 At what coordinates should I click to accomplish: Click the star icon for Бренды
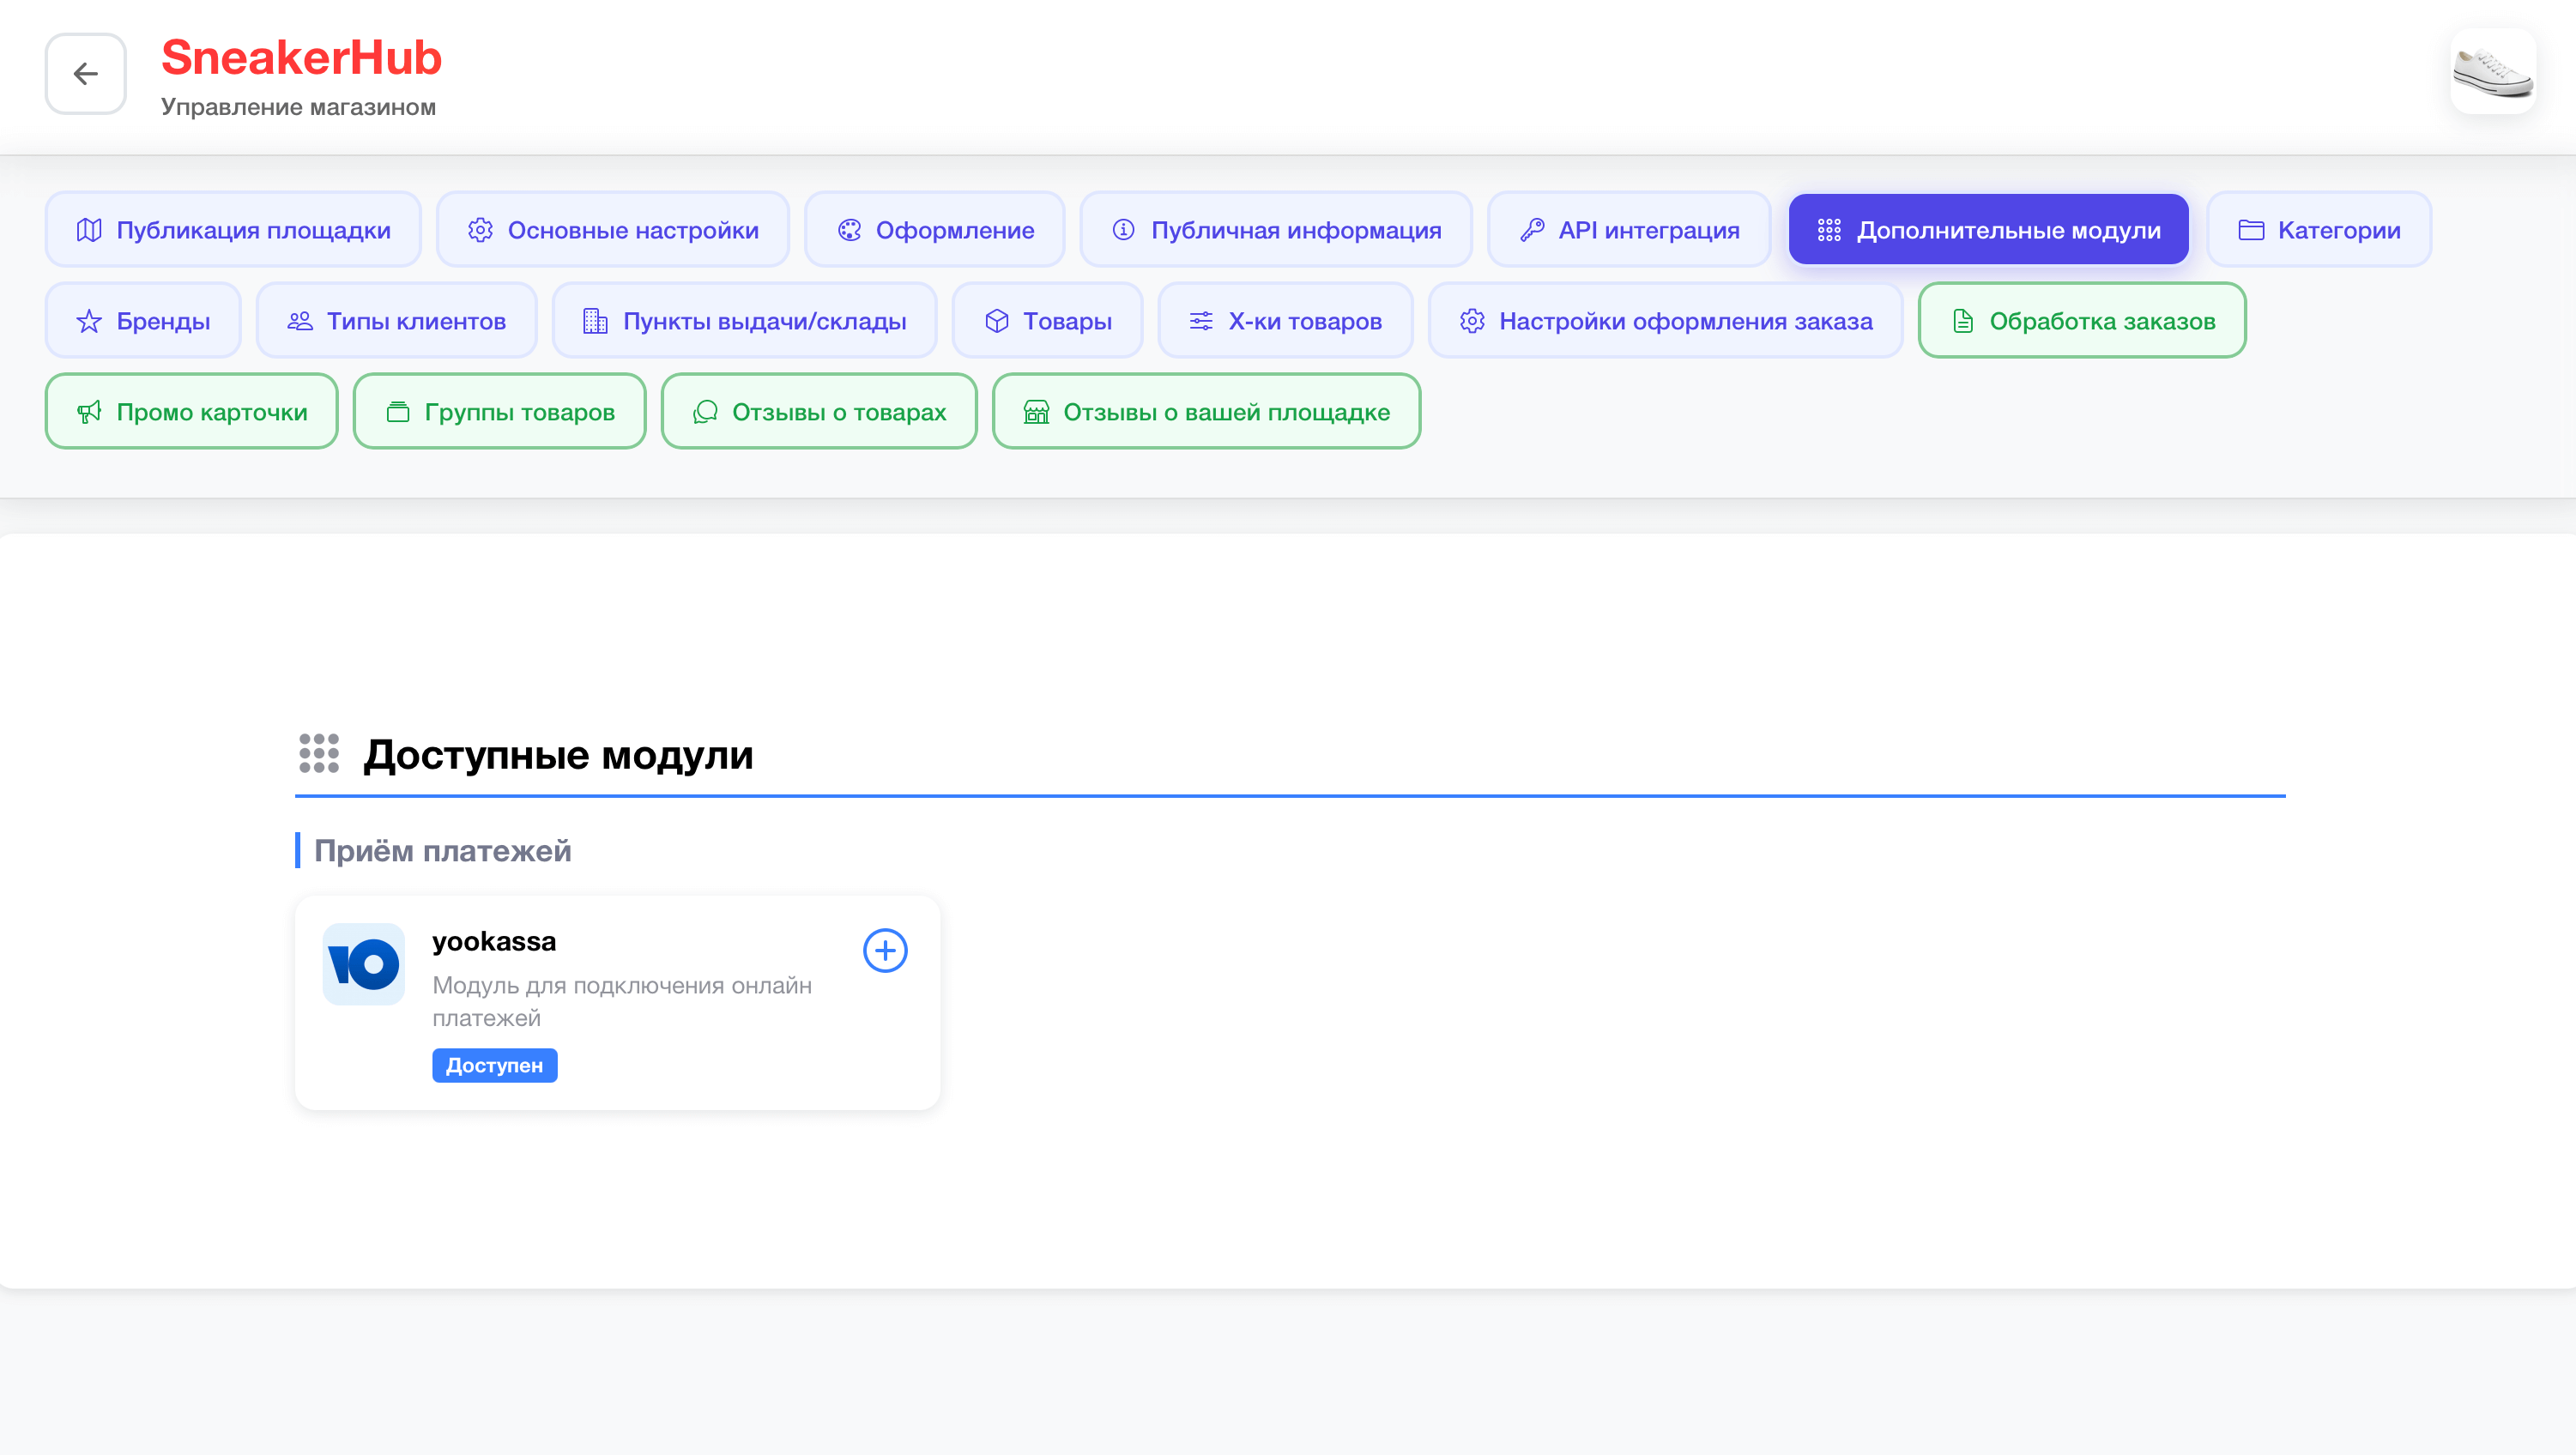coord(89,321)
